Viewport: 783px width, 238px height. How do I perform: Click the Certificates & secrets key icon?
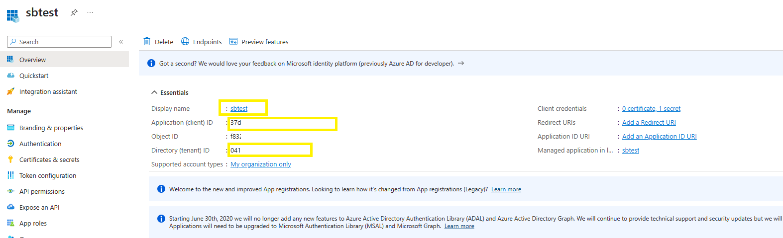pyautogui.click(x=10, y=159)
